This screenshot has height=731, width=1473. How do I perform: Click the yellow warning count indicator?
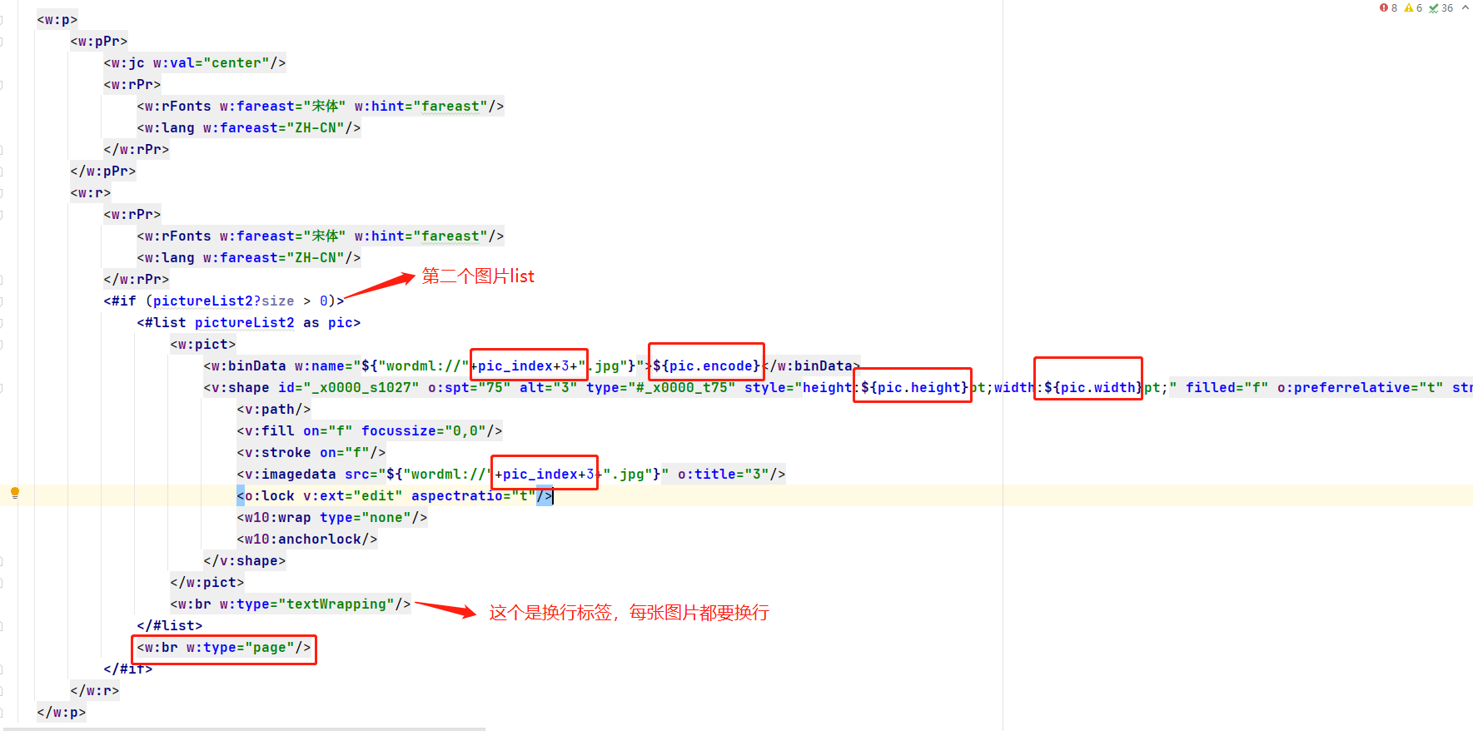[1413, 8]
